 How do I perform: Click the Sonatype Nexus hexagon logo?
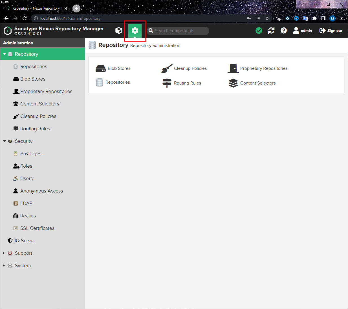pyautogui.click(x=8, y=31)
